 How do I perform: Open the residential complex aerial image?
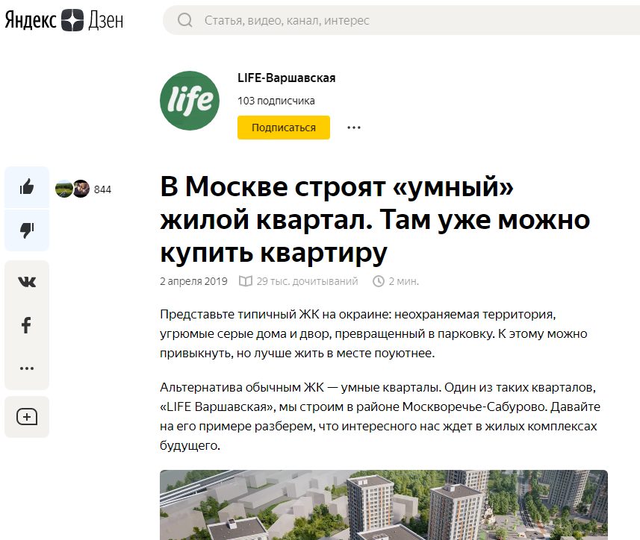384,505
